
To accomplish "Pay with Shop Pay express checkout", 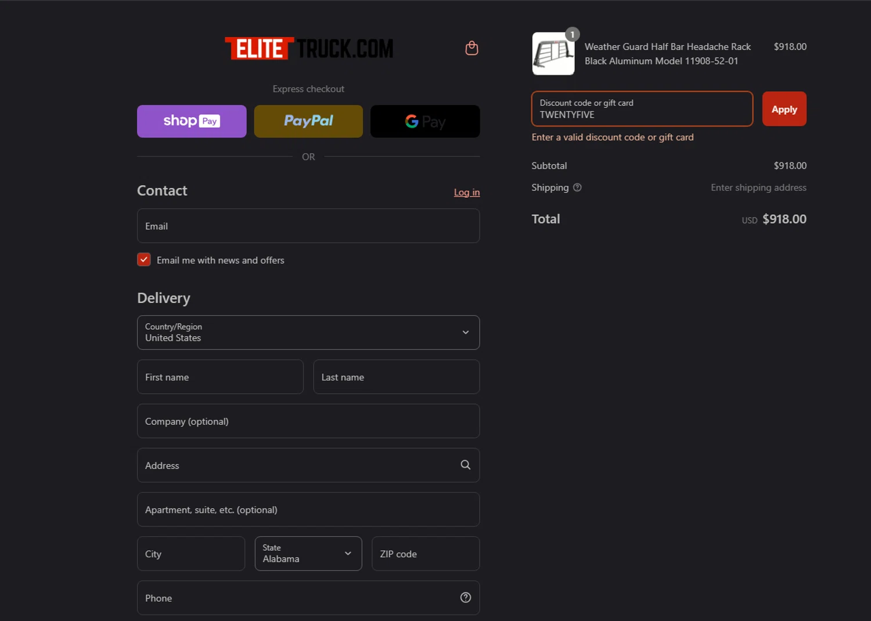I will [192, 121].
